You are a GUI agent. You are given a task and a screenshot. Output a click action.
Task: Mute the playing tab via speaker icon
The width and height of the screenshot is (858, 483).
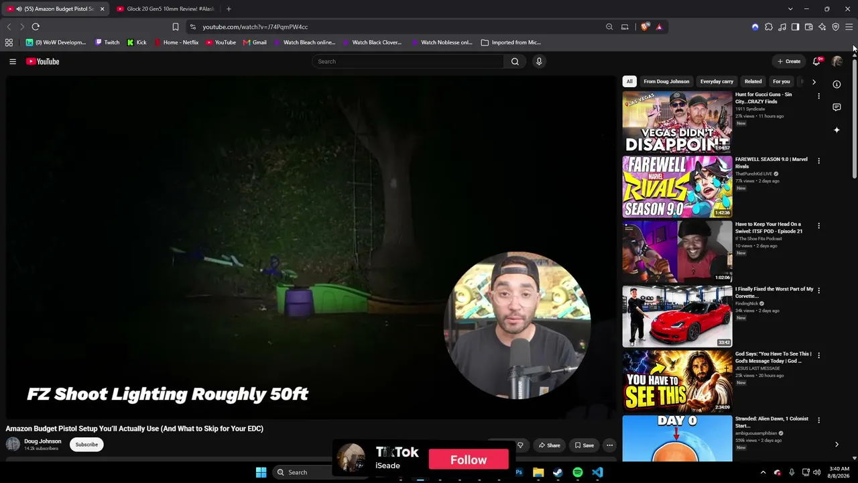[x=19, y=9]
